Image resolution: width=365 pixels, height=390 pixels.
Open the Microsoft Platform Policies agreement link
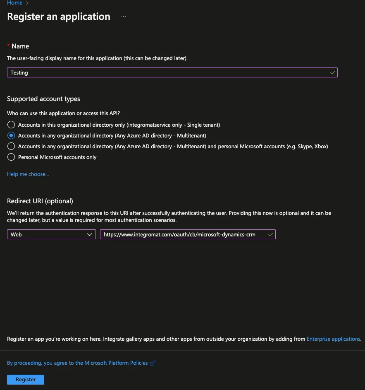[77, 363]
